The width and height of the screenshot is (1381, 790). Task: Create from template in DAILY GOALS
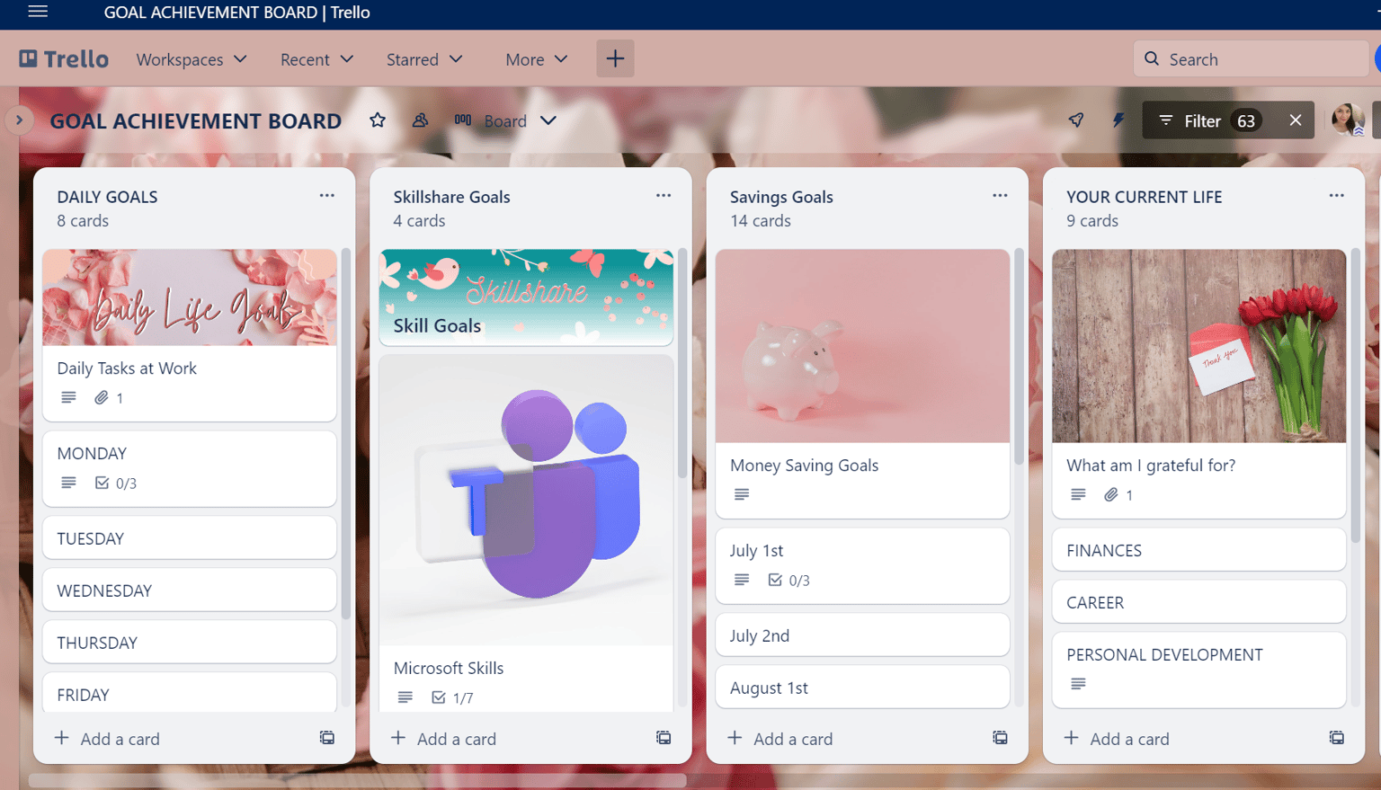327,738
